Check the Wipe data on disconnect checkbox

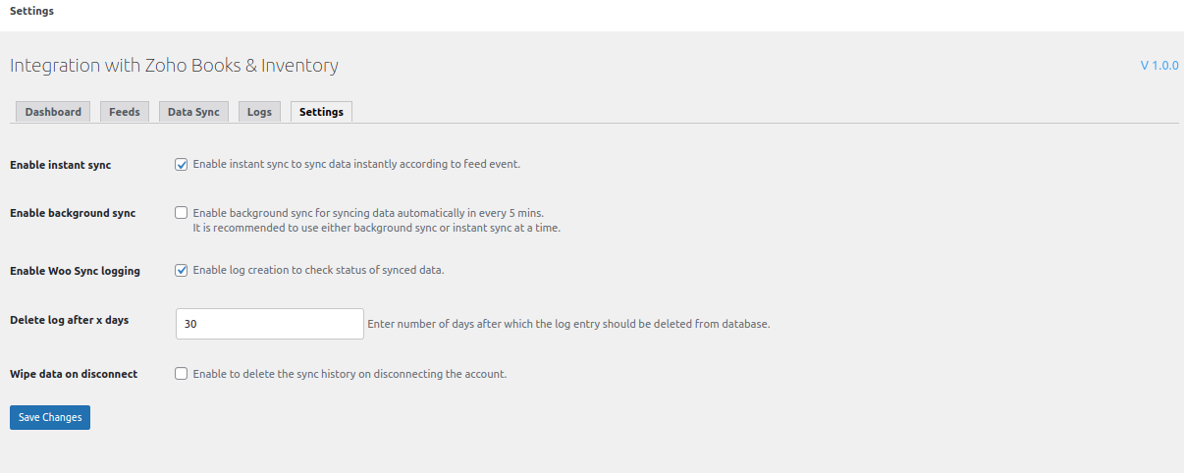point(182,373)
